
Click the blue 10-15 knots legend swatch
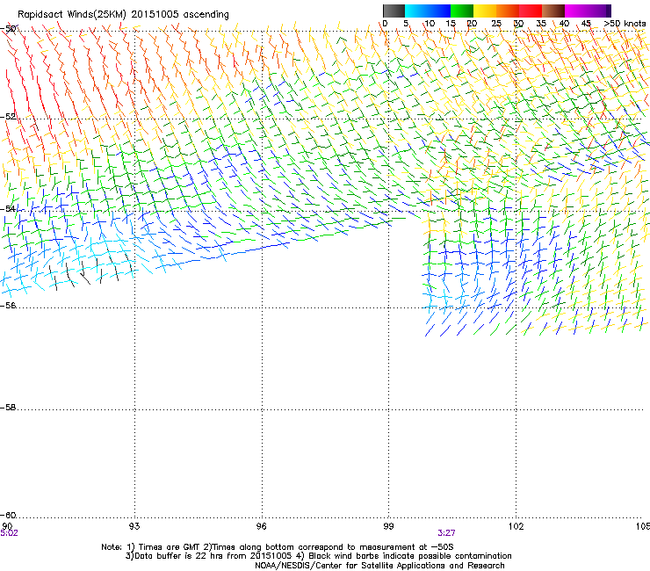pyautogui.click(x=439, y=11)
